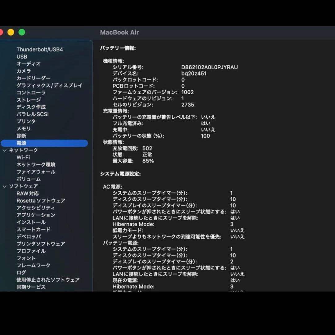Click serial number D862102A0L0PJYRAU
The height and width of the screenshot is (335, 335).
(209, 67)
